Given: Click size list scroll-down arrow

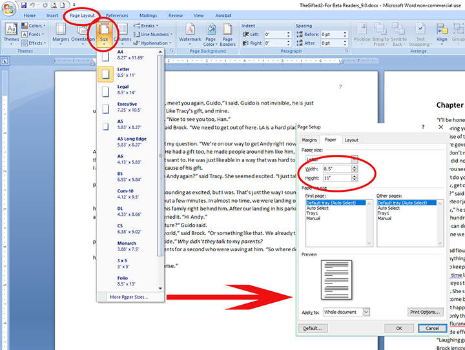Looking at the screenshot, I should tap(160, 288).
